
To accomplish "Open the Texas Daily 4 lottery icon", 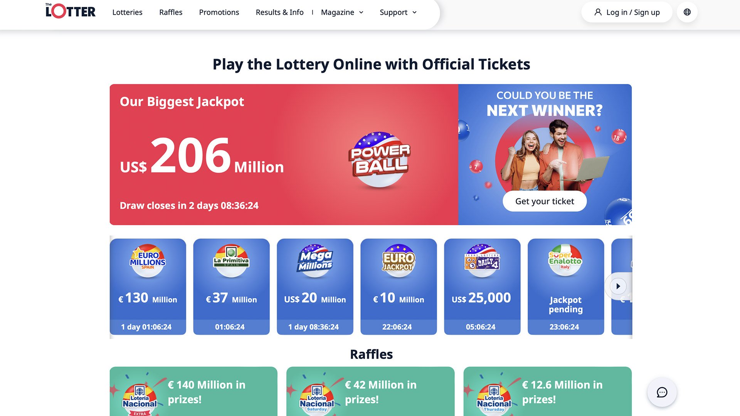I will pyautogui.click(x=482, y=260).
